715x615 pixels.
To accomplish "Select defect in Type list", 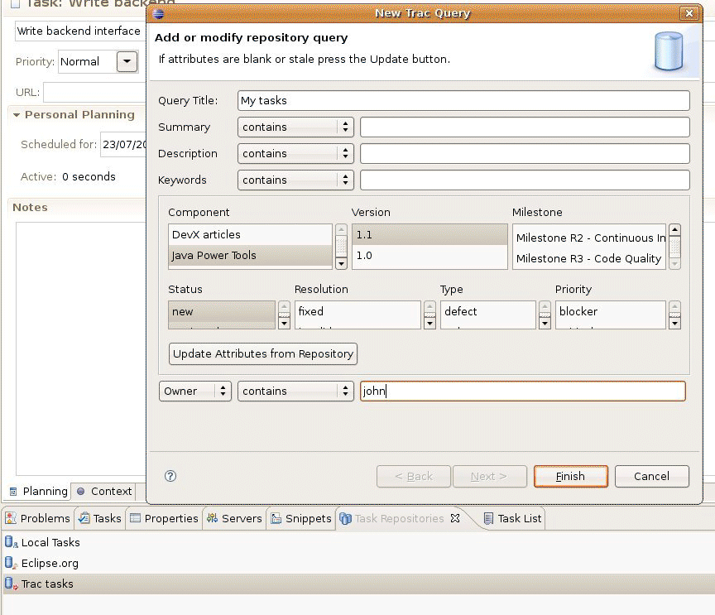I will (488, 311).
